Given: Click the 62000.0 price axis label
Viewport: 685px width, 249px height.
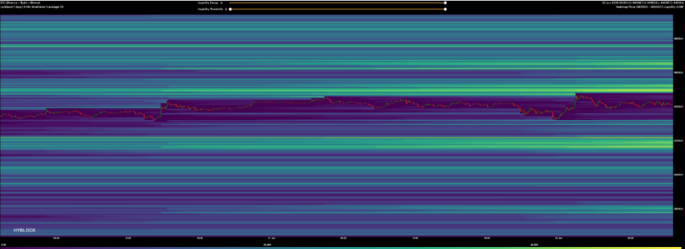Looking at the screenshot, I should [678, 141].
